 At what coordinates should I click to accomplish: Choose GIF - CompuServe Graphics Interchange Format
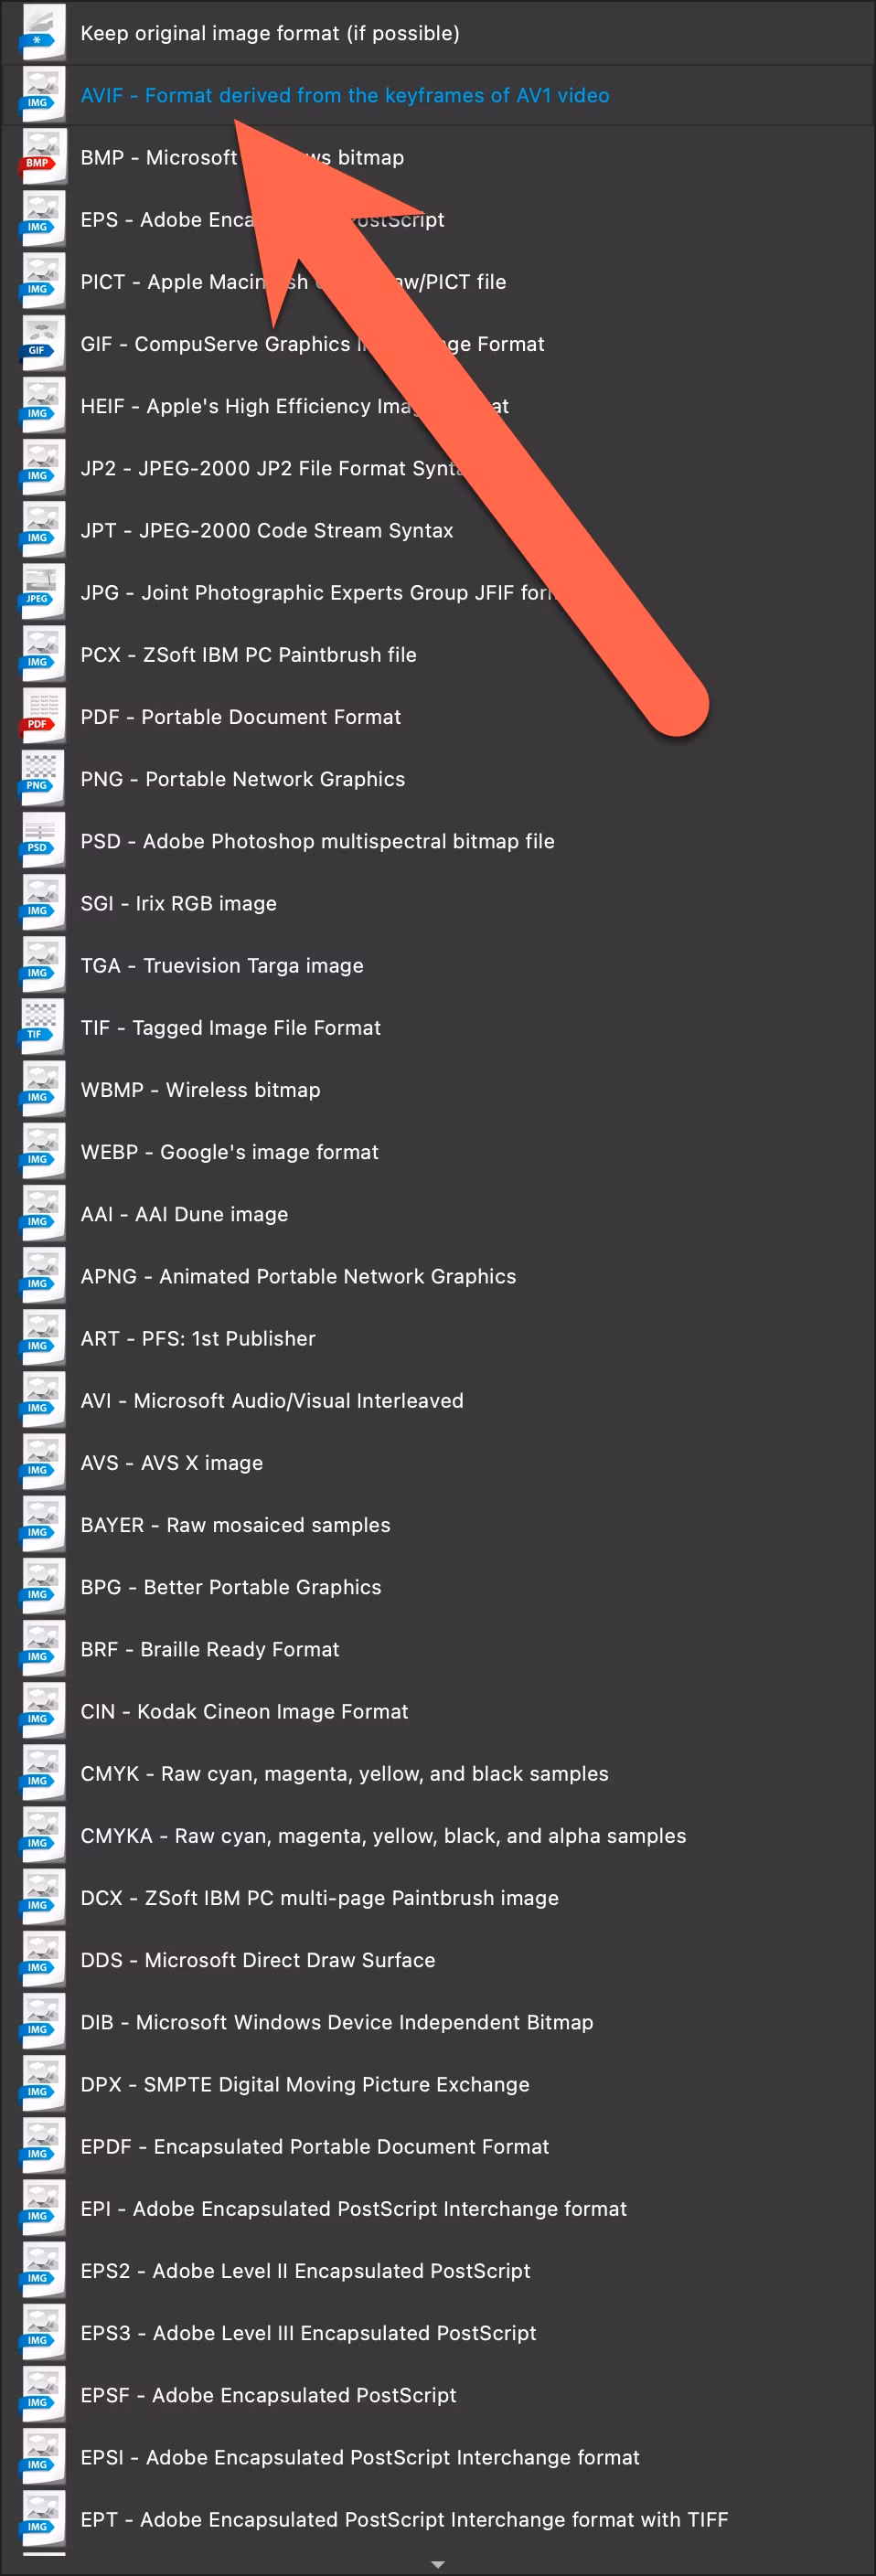click(438, 343)
